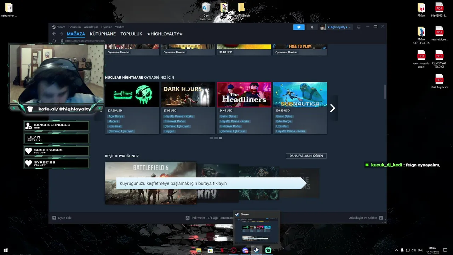Expand the ★HighLoyalty★ account dropdown
Image resolution: width=453 pixels, height=255 pixels.
click(339, 27)
